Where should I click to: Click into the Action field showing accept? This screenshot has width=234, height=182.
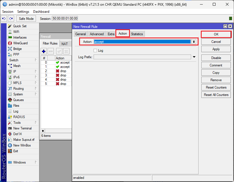tap(142, 42)
